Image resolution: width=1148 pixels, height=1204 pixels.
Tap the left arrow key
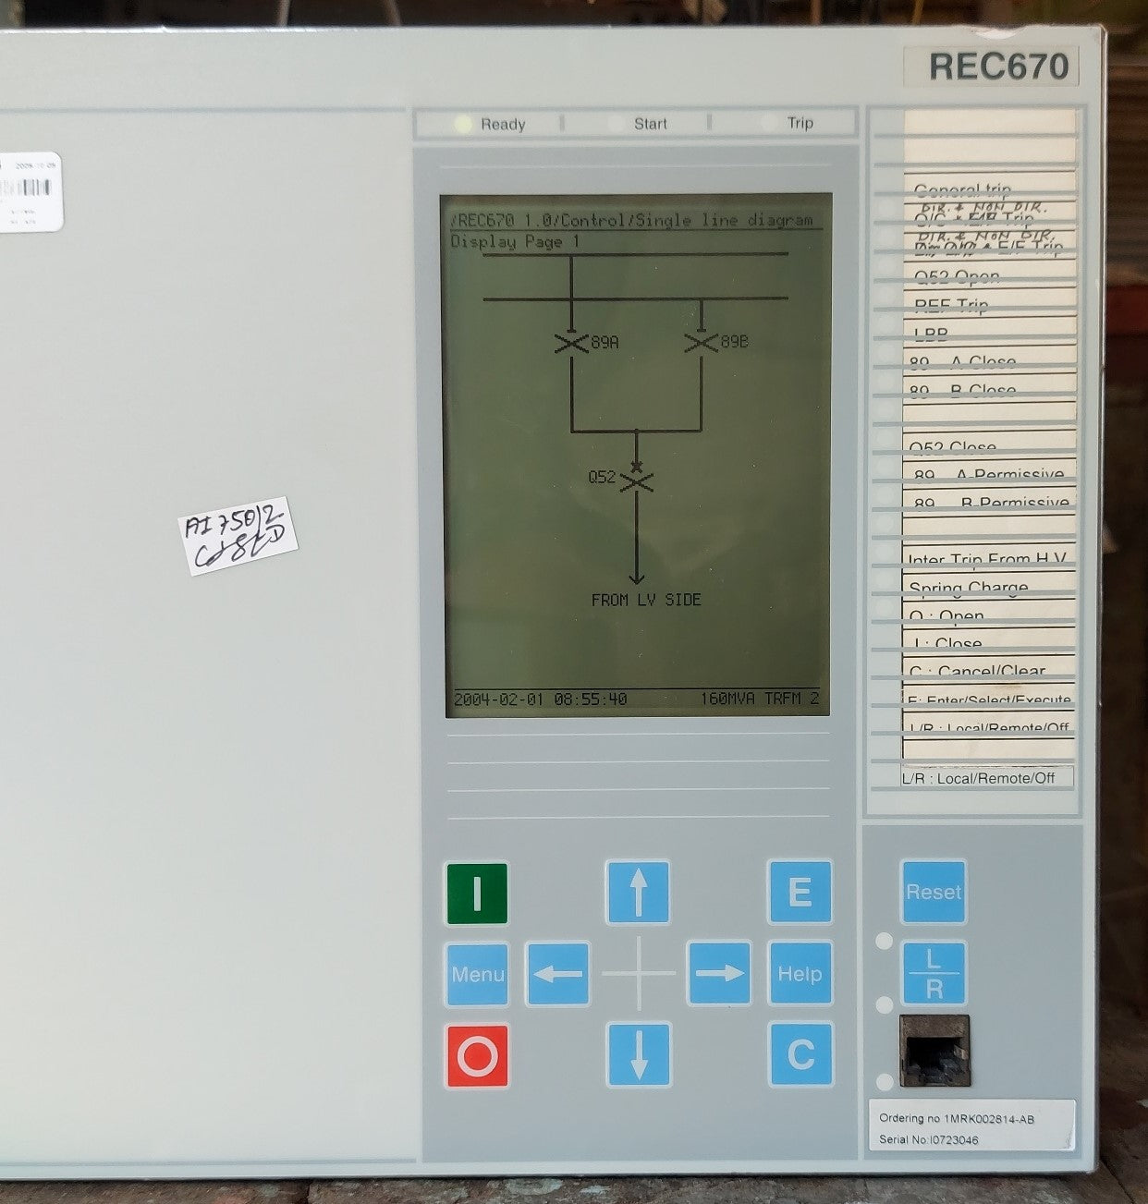click(557, 974)
